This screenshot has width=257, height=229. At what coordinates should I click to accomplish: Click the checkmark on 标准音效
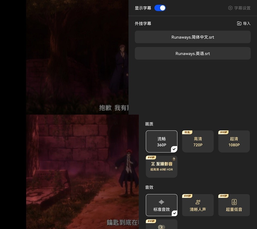(174, 213)
